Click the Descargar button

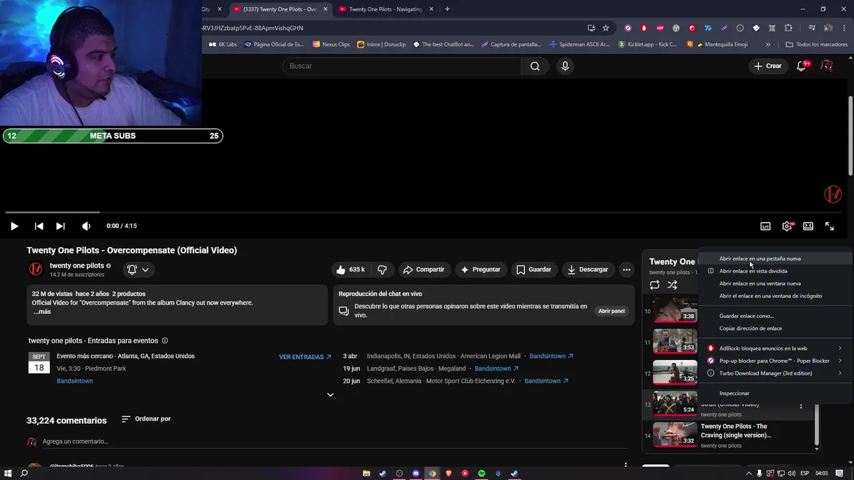pos(588,269)
